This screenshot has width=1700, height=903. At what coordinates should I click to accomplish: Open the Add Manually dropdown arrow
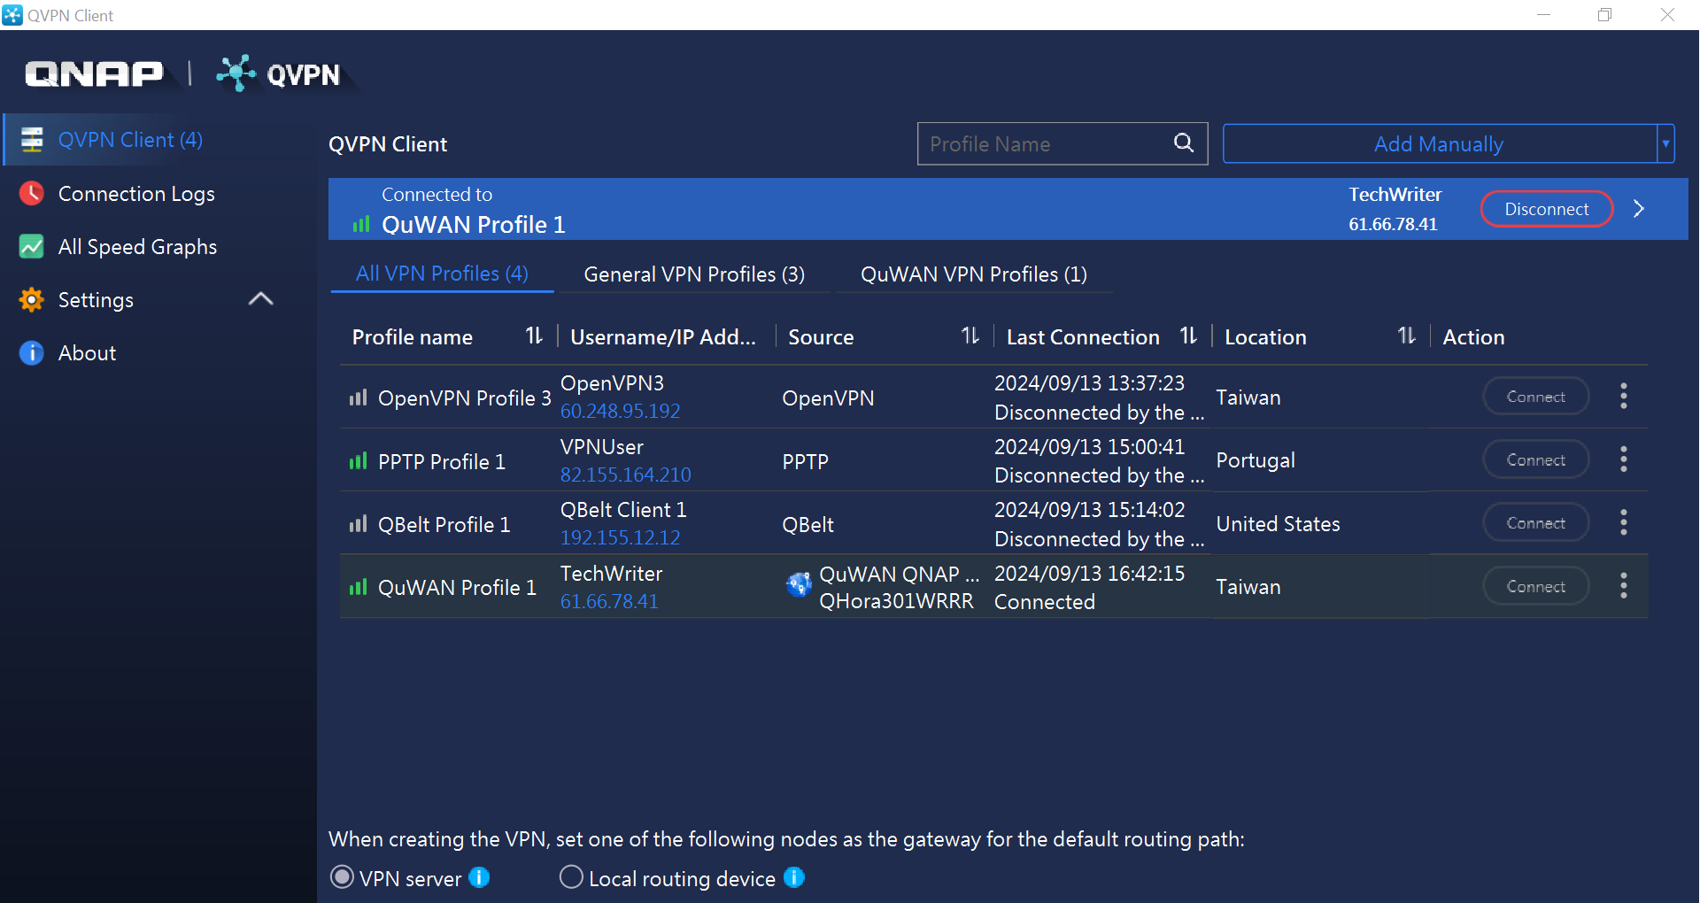[x=1665, y=143]
